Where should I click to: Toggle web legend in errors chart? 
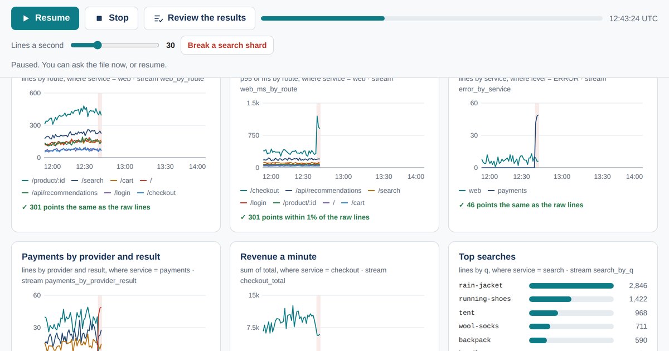click(x=471, y=191)
